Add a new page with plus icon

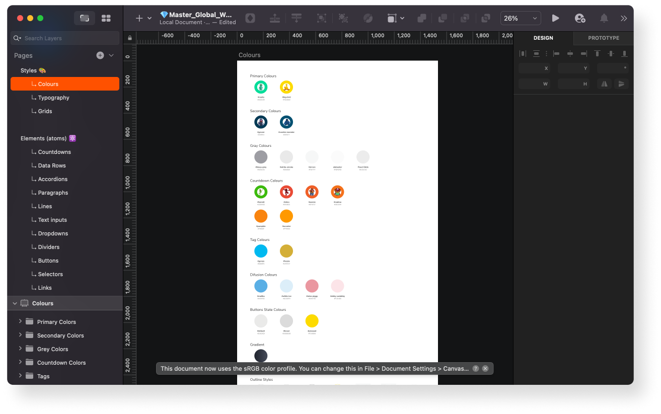pos(100,55)
